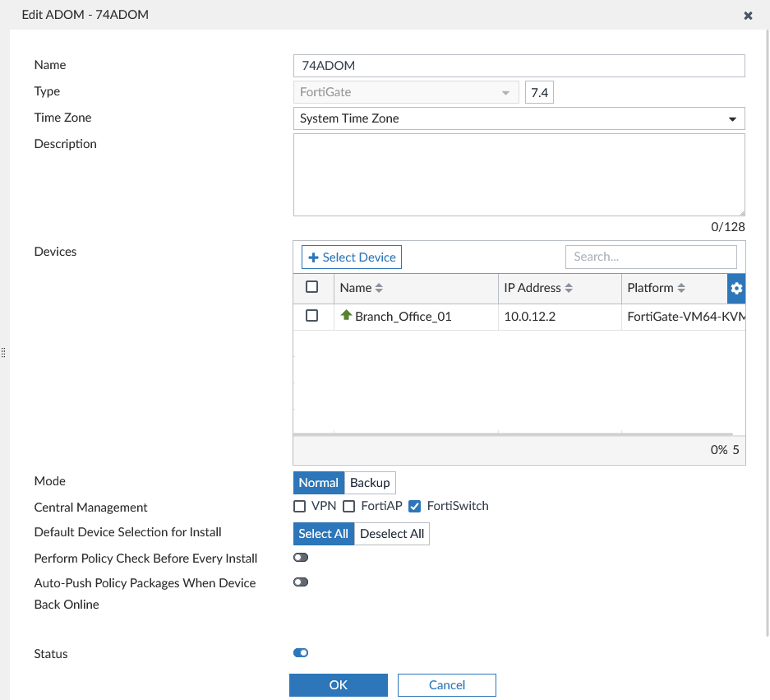Viewport: 770px width, 700px height.
Task: Enable Perform Policy Check Before Every Install
Action: [300, 557]
